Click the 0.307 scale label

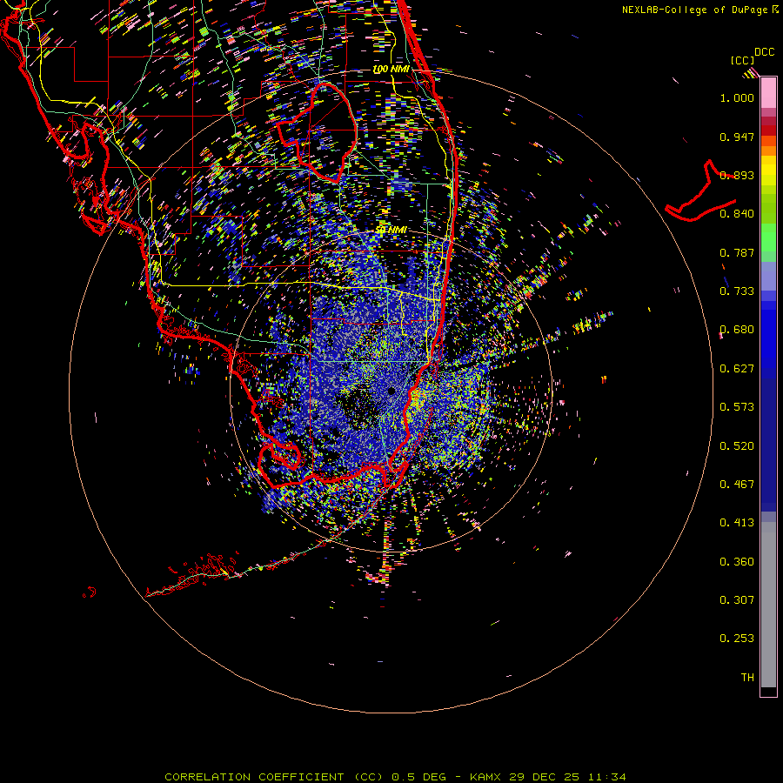coord(737,600)
